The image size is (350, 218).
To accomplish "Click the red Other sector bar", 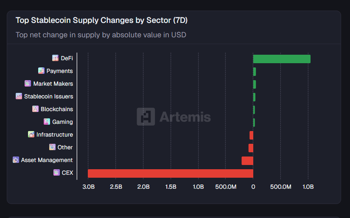I will pos(251,148).
